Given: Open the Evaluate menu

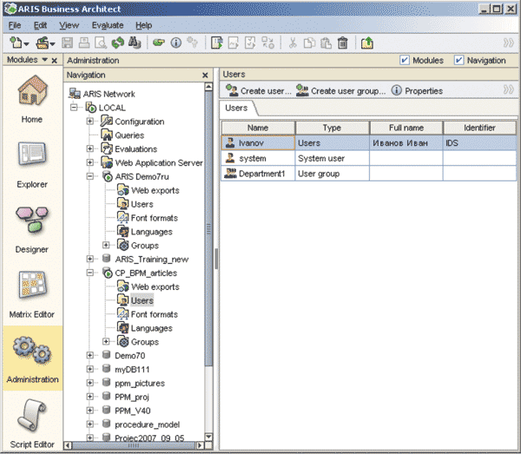Looking at the screenshot, I should (108, 25).
